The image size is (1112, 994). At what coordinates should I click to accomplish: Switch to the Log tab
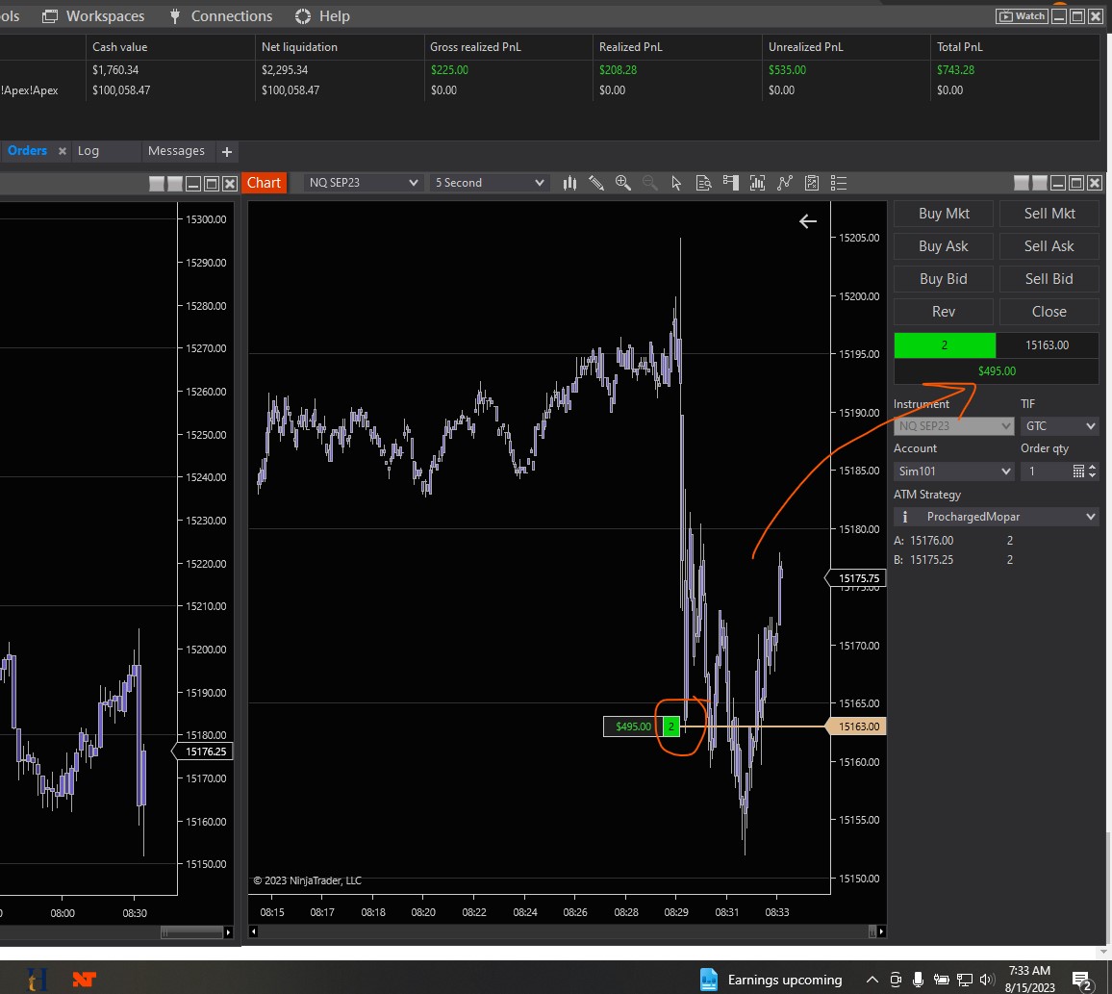point(88,151)
